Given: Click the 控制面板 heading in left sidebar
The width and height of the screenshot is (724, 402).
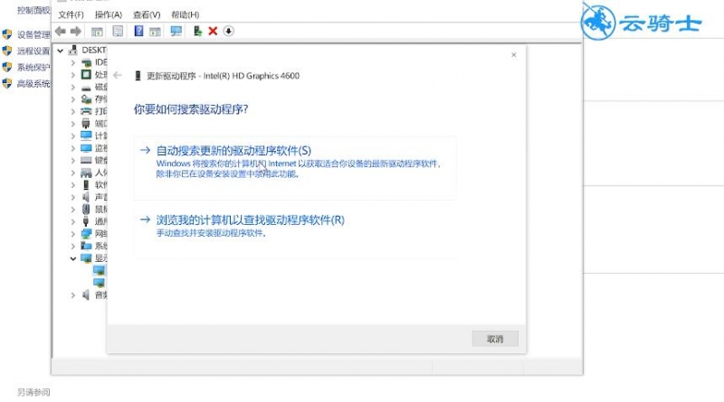Looking at the screenshot, I should (x=33, y=10).
